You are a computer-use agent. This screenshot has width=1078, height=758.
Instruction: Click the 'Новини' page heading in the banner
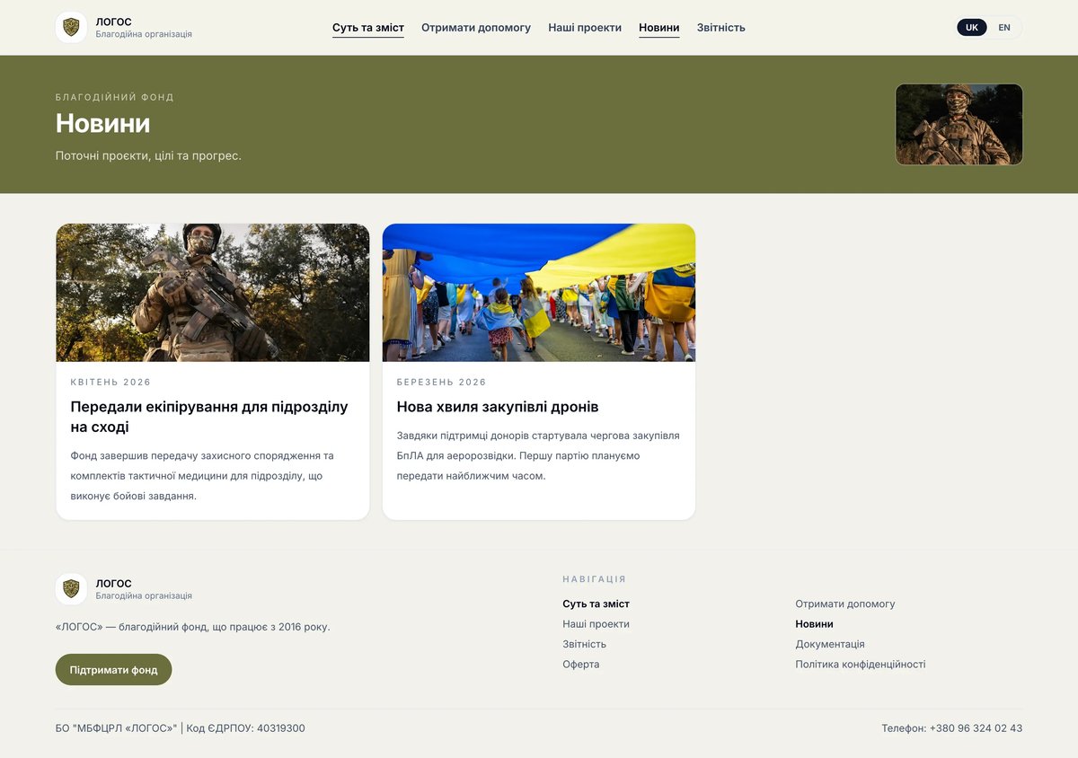coord(103,123)
